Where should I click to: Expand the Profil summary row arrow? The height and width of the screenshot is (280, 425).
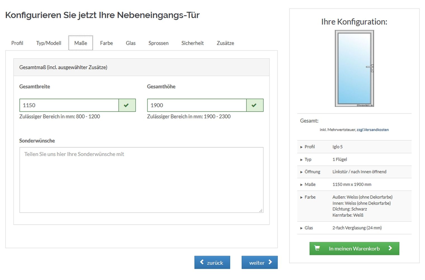pyautogui.click(x=301, y=147)
